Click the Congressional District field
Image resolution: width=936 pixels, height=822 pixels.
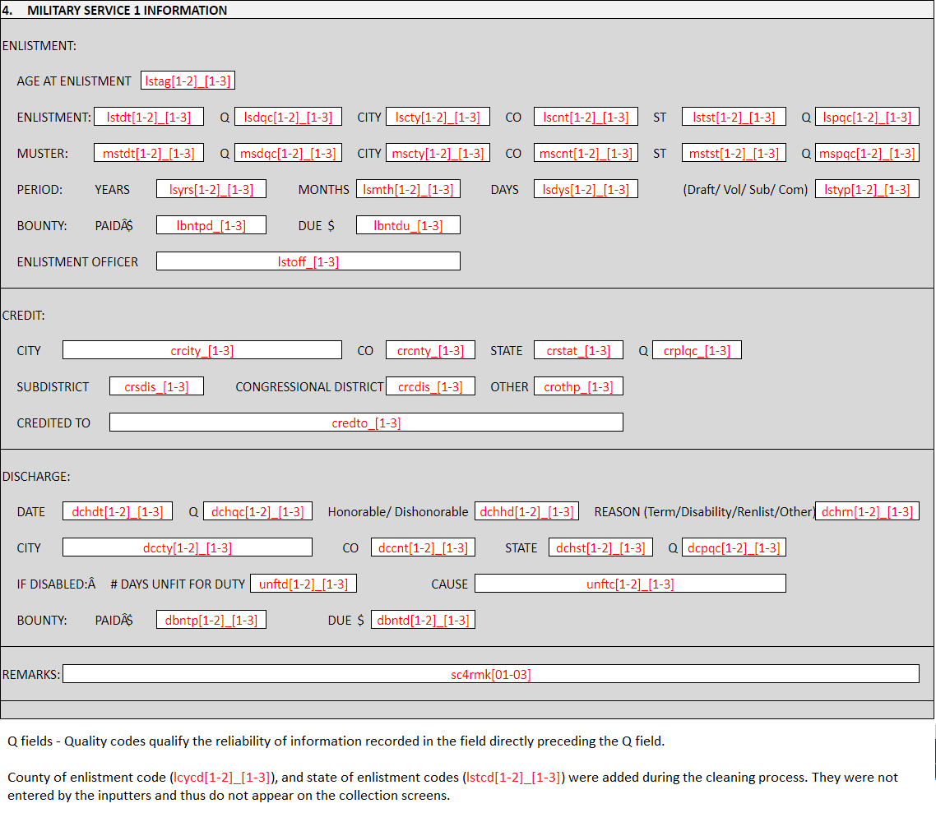430,386
